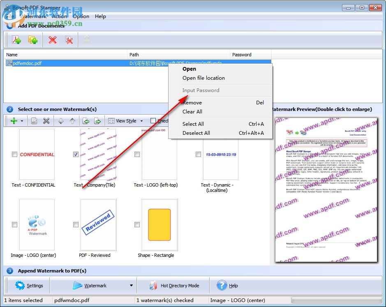Choose Clear All in the context menu

(x=220, y=112)
